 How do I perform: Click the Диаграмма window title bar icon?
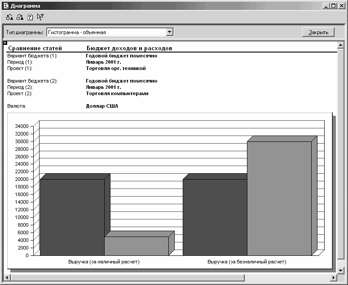[6, 6]
